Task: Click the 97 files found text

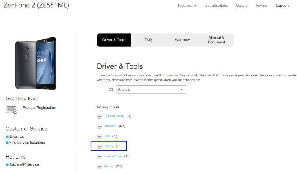Action: pyautogui.click(x=108, y=107)
